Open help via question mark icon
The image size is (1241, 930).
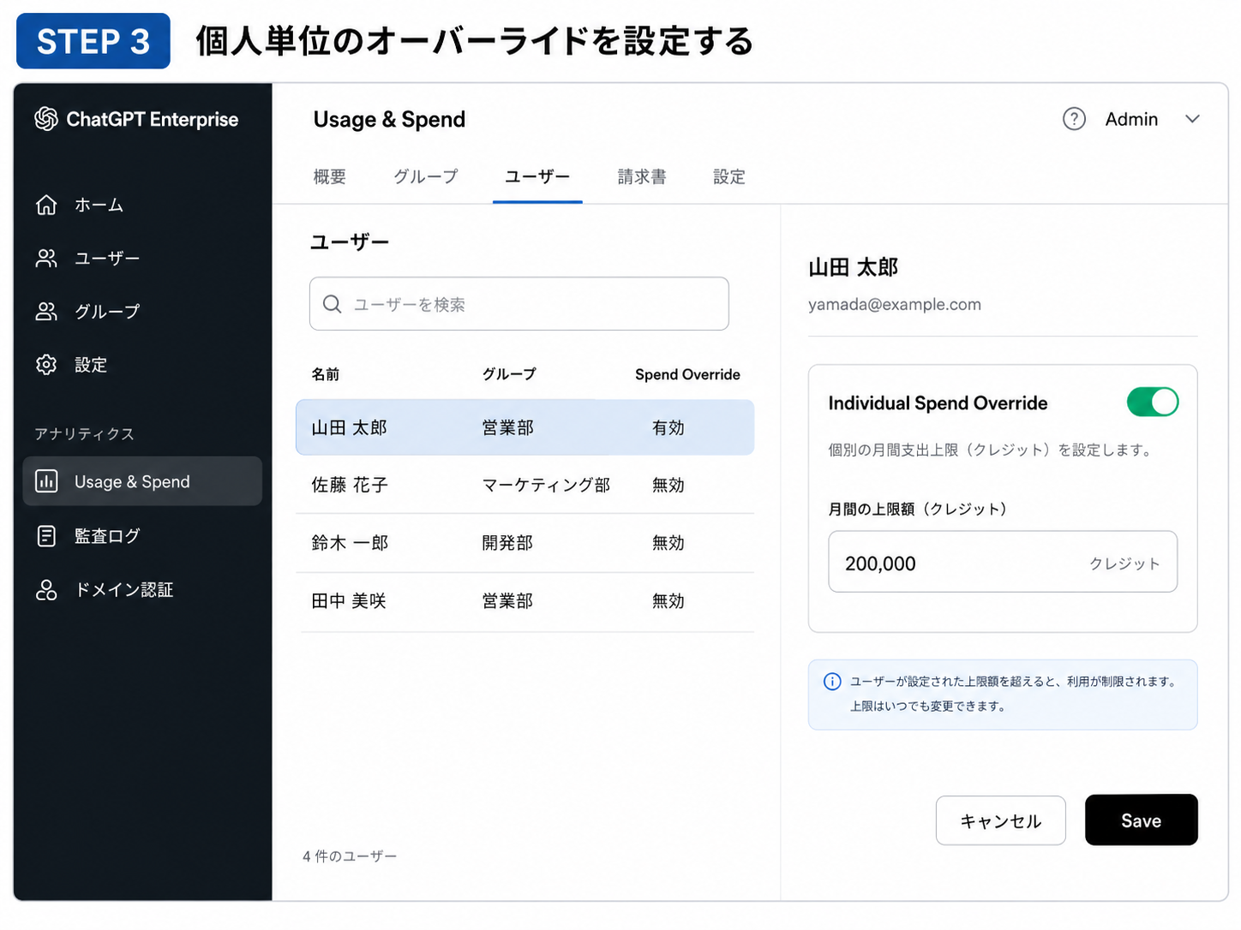pyautogui.click(x=1074, y=119)
